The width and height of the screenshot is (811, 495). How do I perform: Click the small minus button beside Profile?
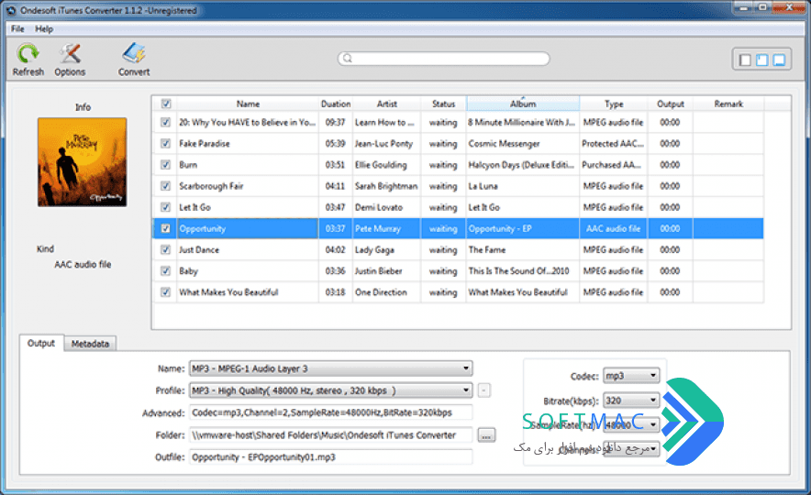coord(483,390)
